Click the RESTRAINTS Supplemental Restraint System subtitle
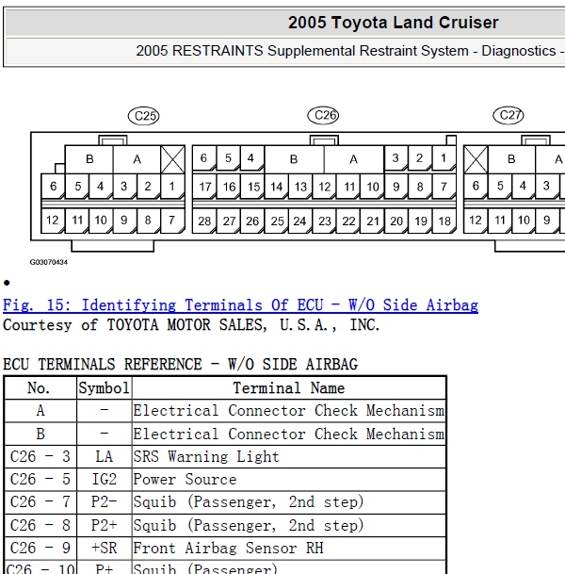This screenshot has height=574, width=565. (350, 51)
